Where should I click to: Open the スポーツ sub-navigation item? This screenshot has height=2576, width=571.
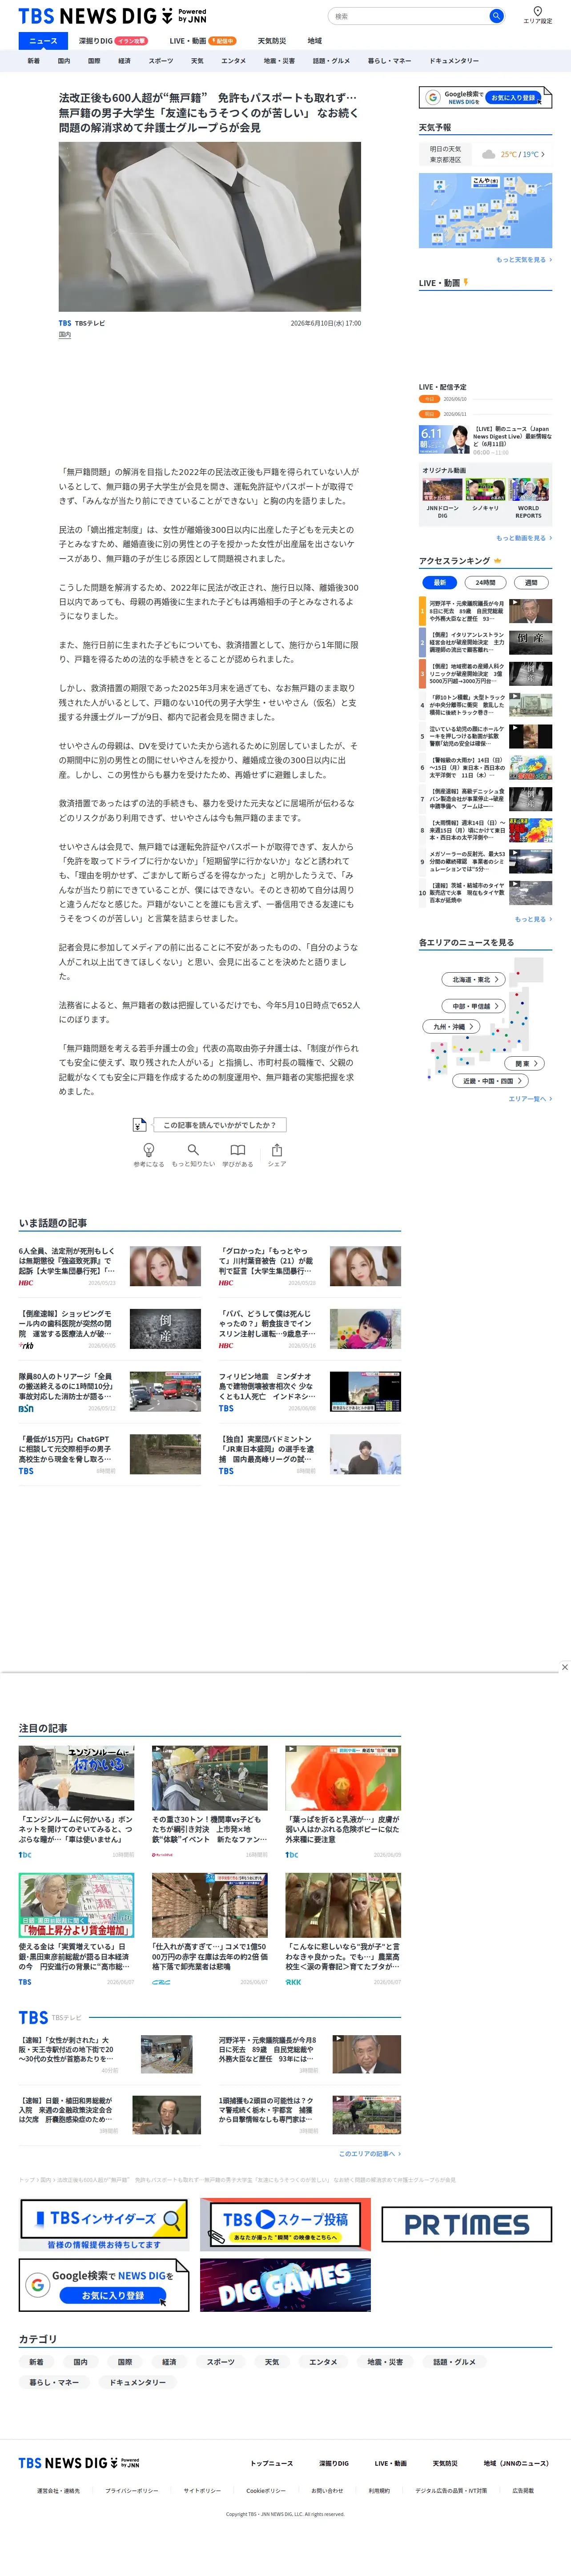161,61
